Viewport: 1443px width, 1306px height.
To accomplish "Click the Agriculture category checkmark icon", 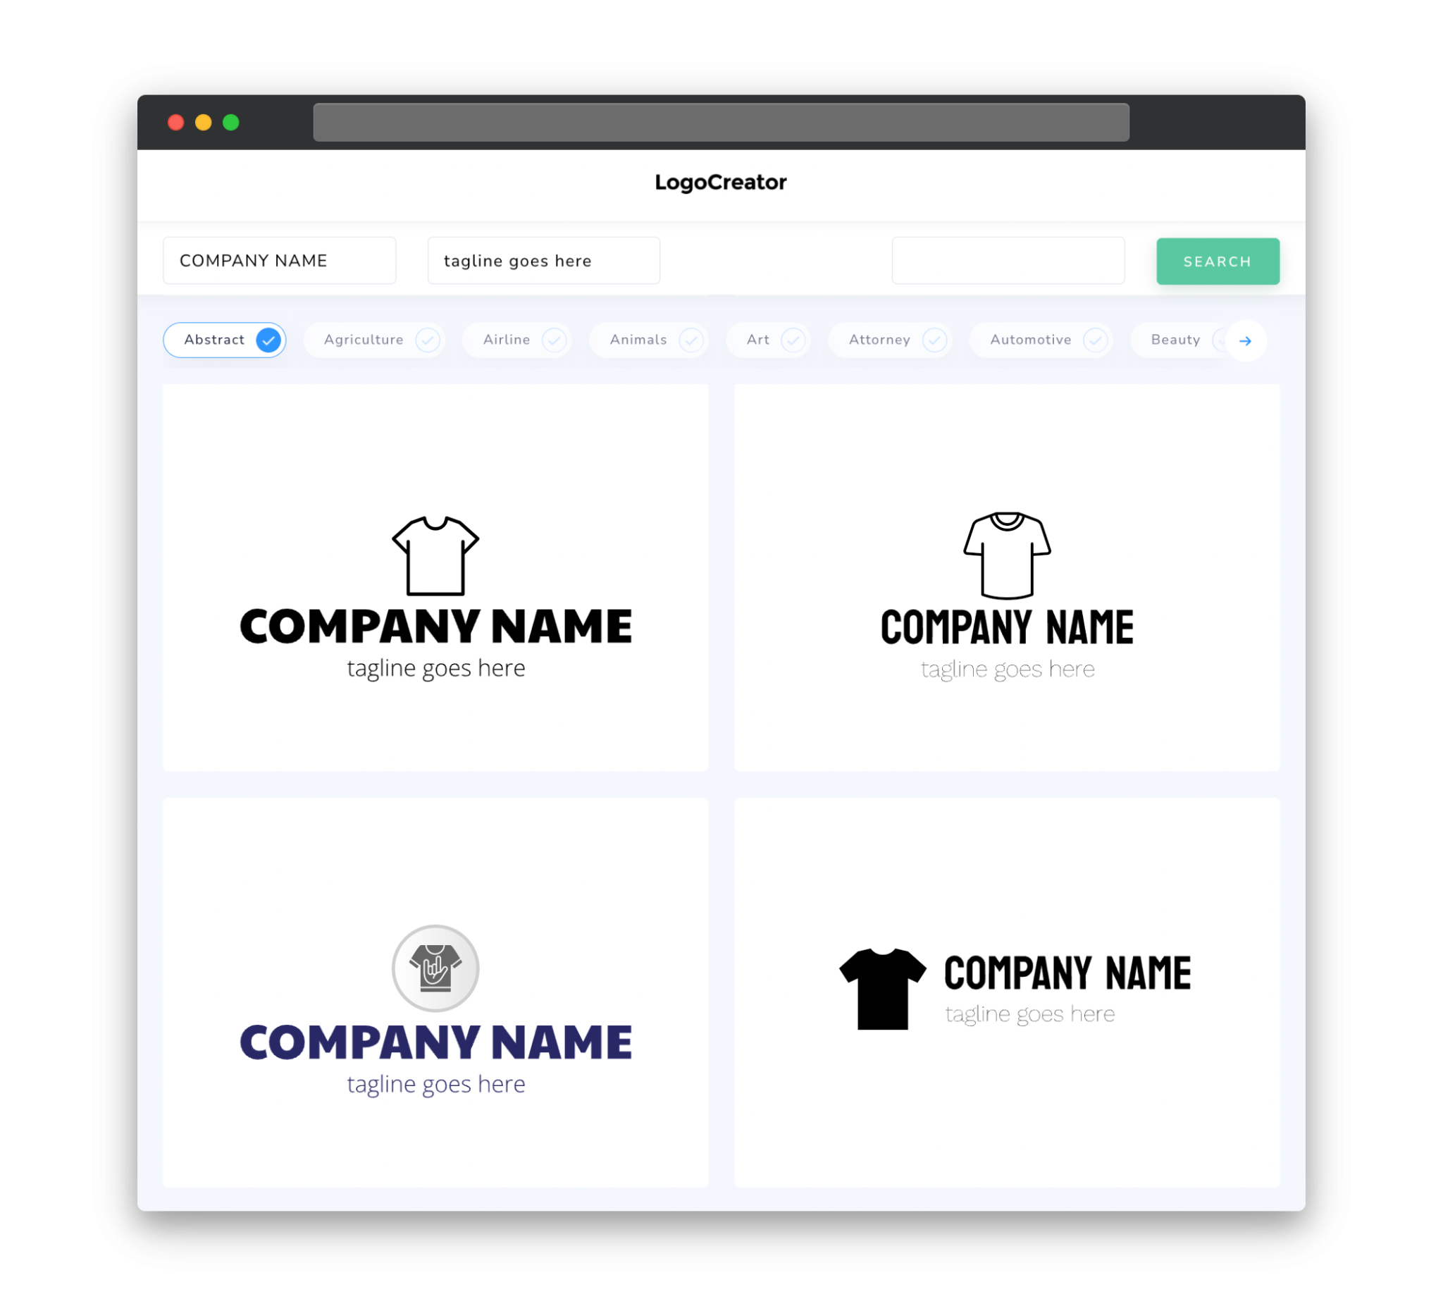I will point(428,340).
